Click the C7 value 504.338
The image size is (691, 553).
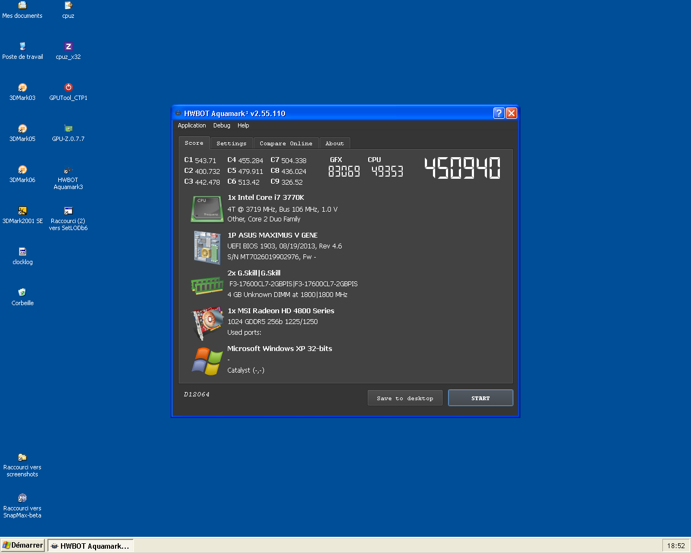[294, 160]
